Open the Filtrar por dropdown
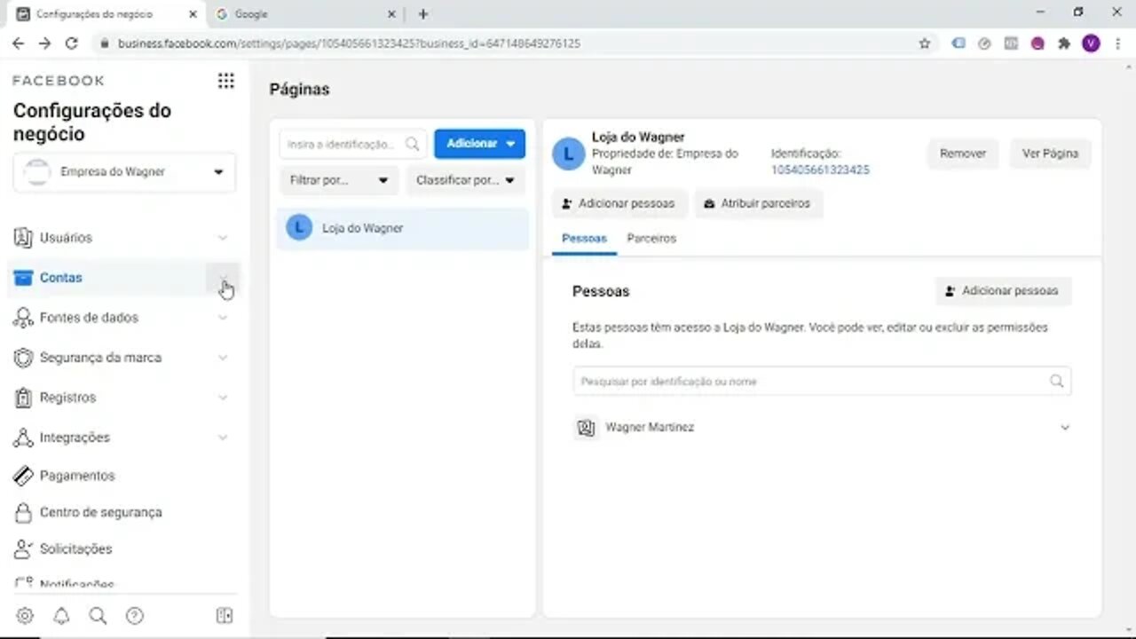 [x=339, y=180]
